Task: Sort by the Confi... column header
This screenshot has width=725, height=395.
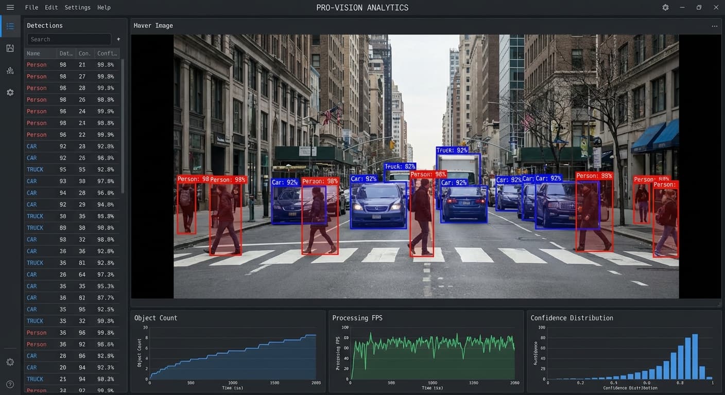Action: tap(107, 53)
